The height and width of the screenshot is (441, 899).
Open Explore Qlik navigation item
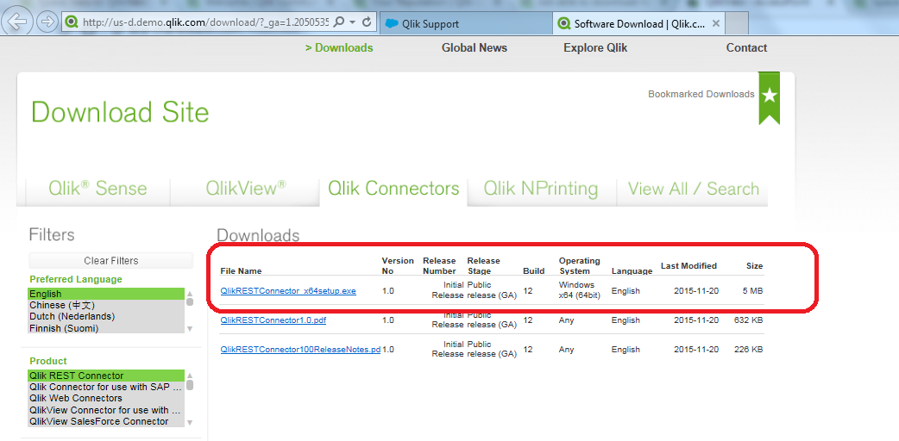pos(595,48)
